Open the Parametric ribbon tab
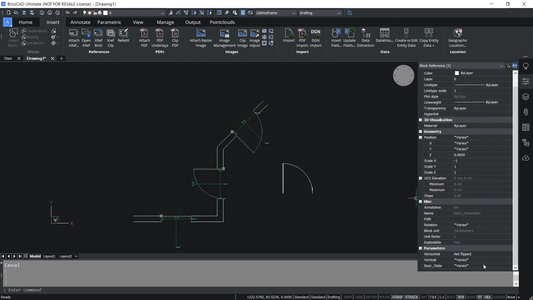Viewport: 533px width, 300px height. [x=109, y=22]
